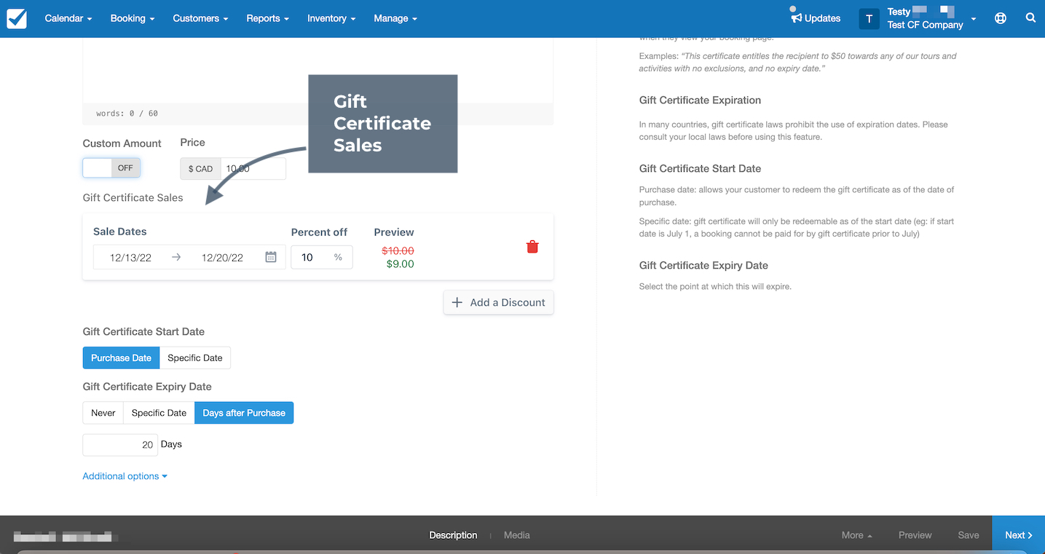Click the sale start date 12/13/22
This screenshot has height=554, width=1045.
tap(131, 258)
